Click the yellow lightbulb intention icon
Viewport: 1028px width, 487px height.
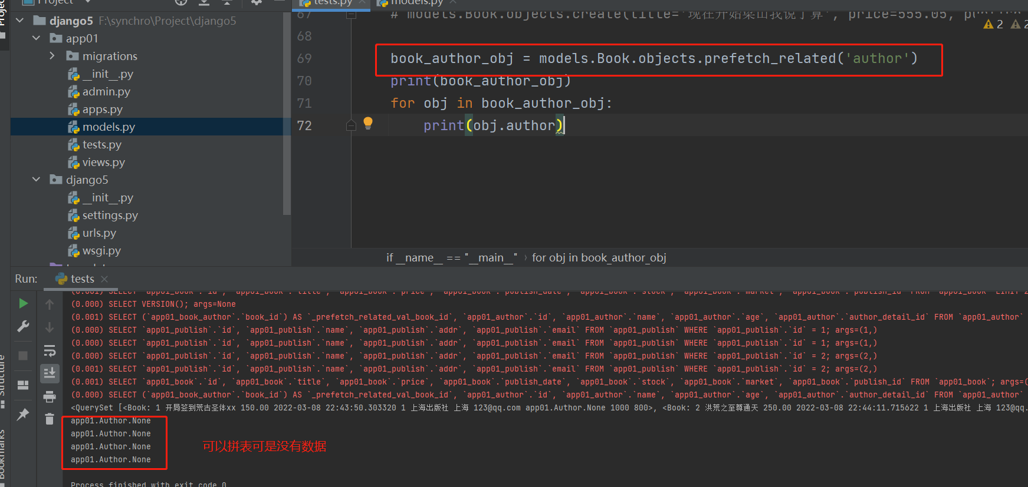click(368, 122)
